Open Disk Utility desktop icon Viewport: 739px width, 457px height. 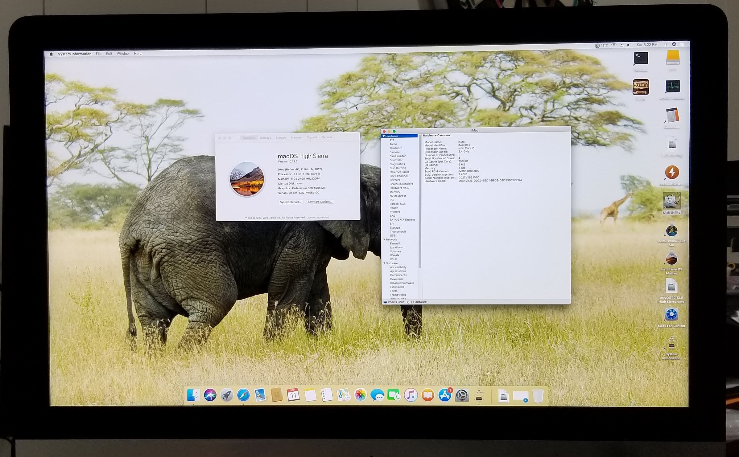coord(671,201)
